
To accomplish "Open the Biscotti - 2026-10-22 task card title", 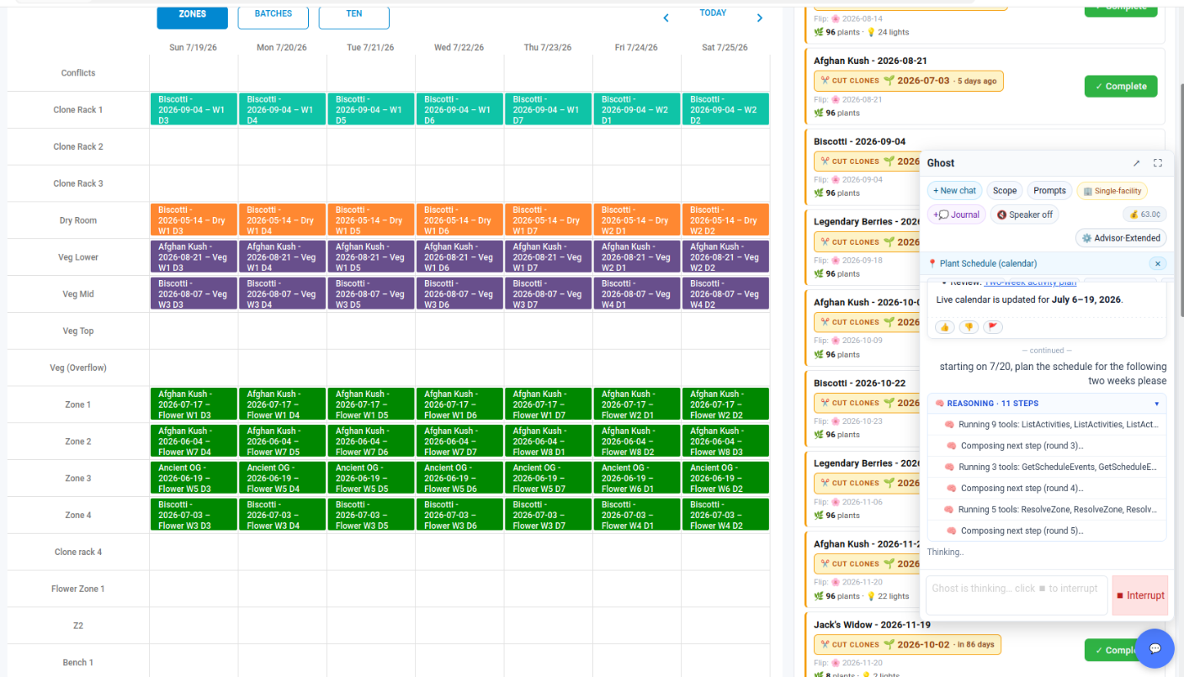I will point(860,383).
